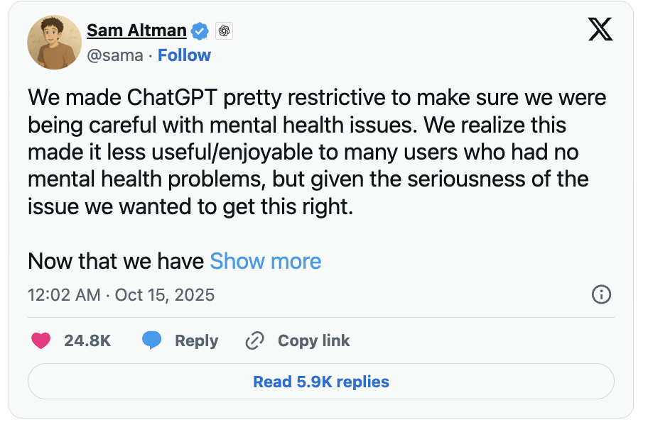648x427 pixels.
Task: Click the "Now that we have" text
Action: click(116, 261)
